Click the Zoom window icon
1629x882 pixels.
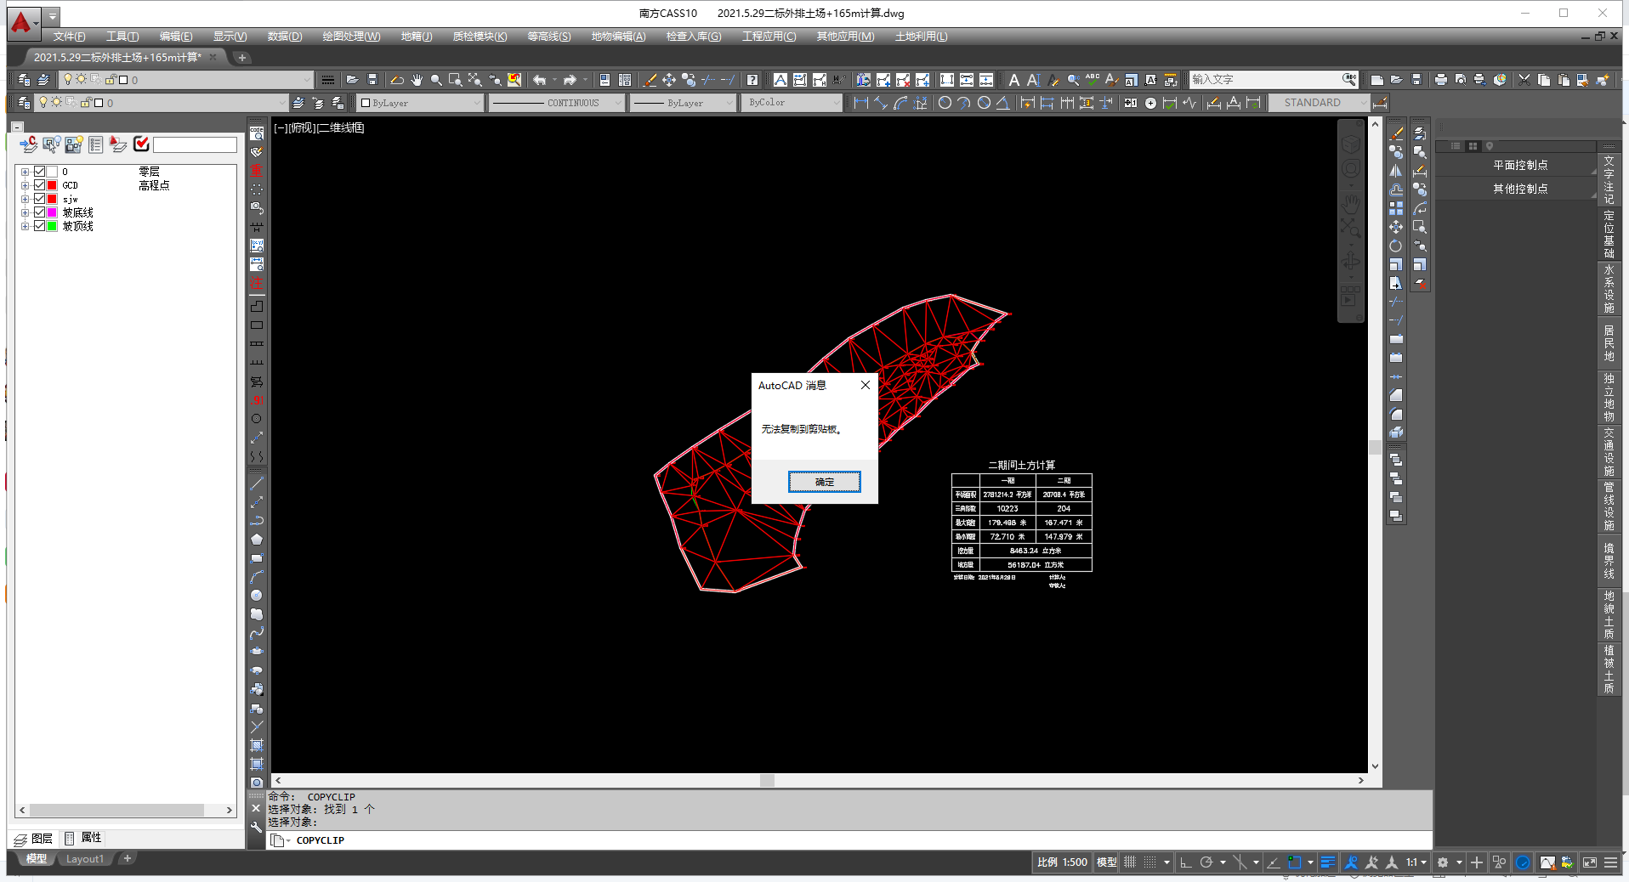pos(456,80)
